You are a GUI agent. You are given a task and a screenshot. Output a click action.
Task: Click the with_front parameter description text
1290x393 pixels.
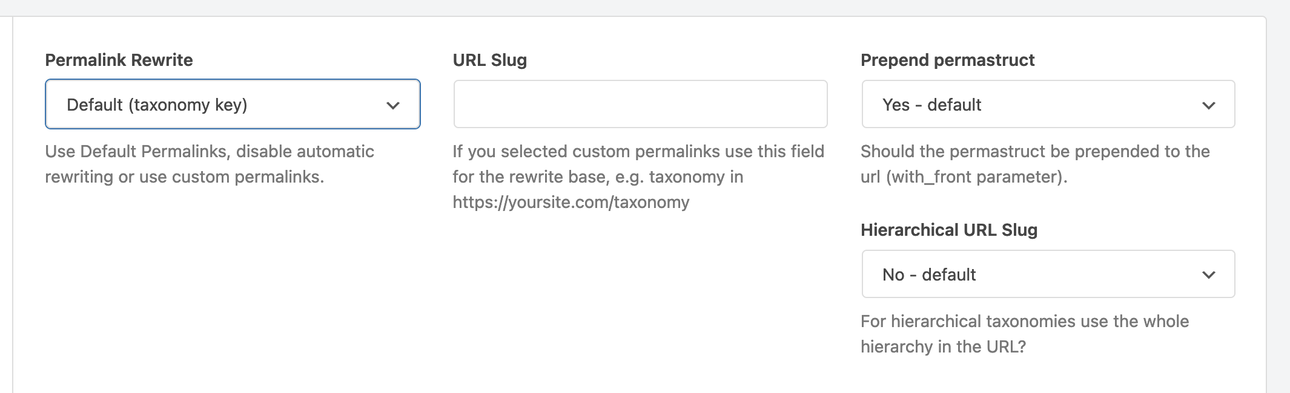pyautogui.click(x=1036, y=164)
